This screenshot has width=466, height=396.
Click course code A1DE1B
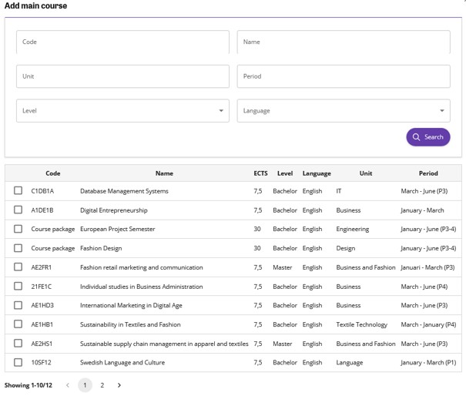click(42, 210)
